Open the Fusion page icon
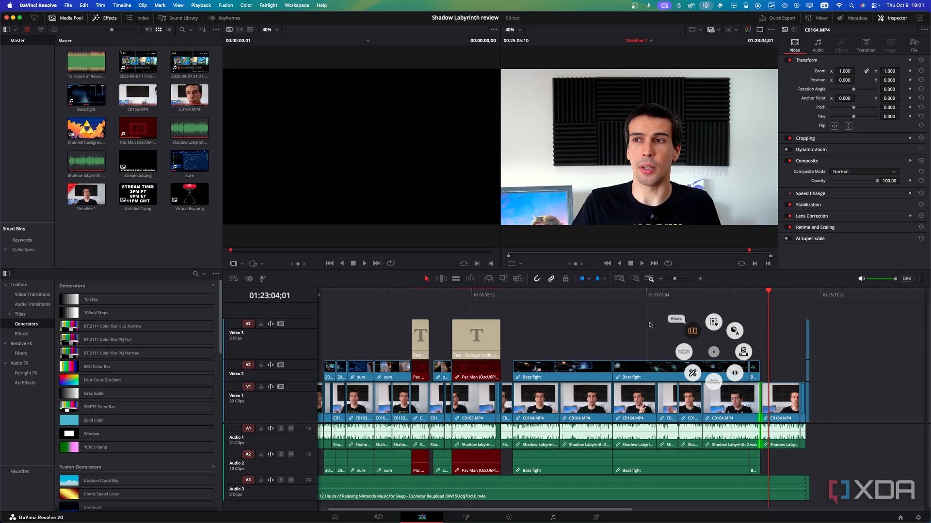 coord(466,517)
